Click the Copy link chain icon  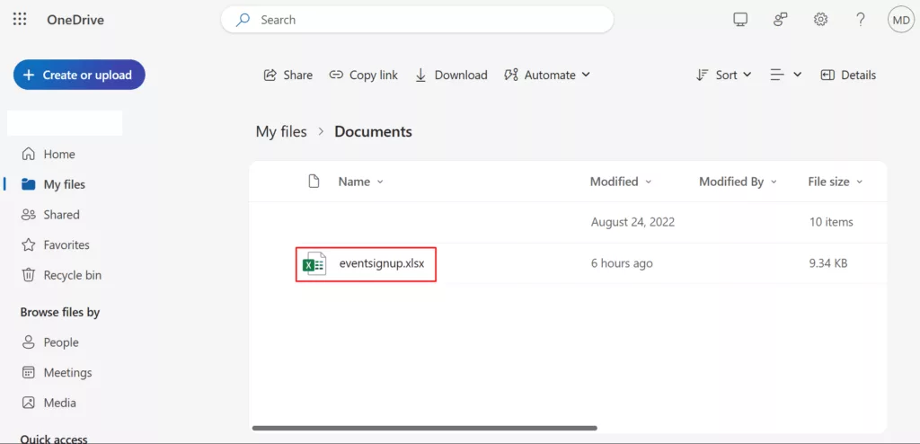(336, 75)
